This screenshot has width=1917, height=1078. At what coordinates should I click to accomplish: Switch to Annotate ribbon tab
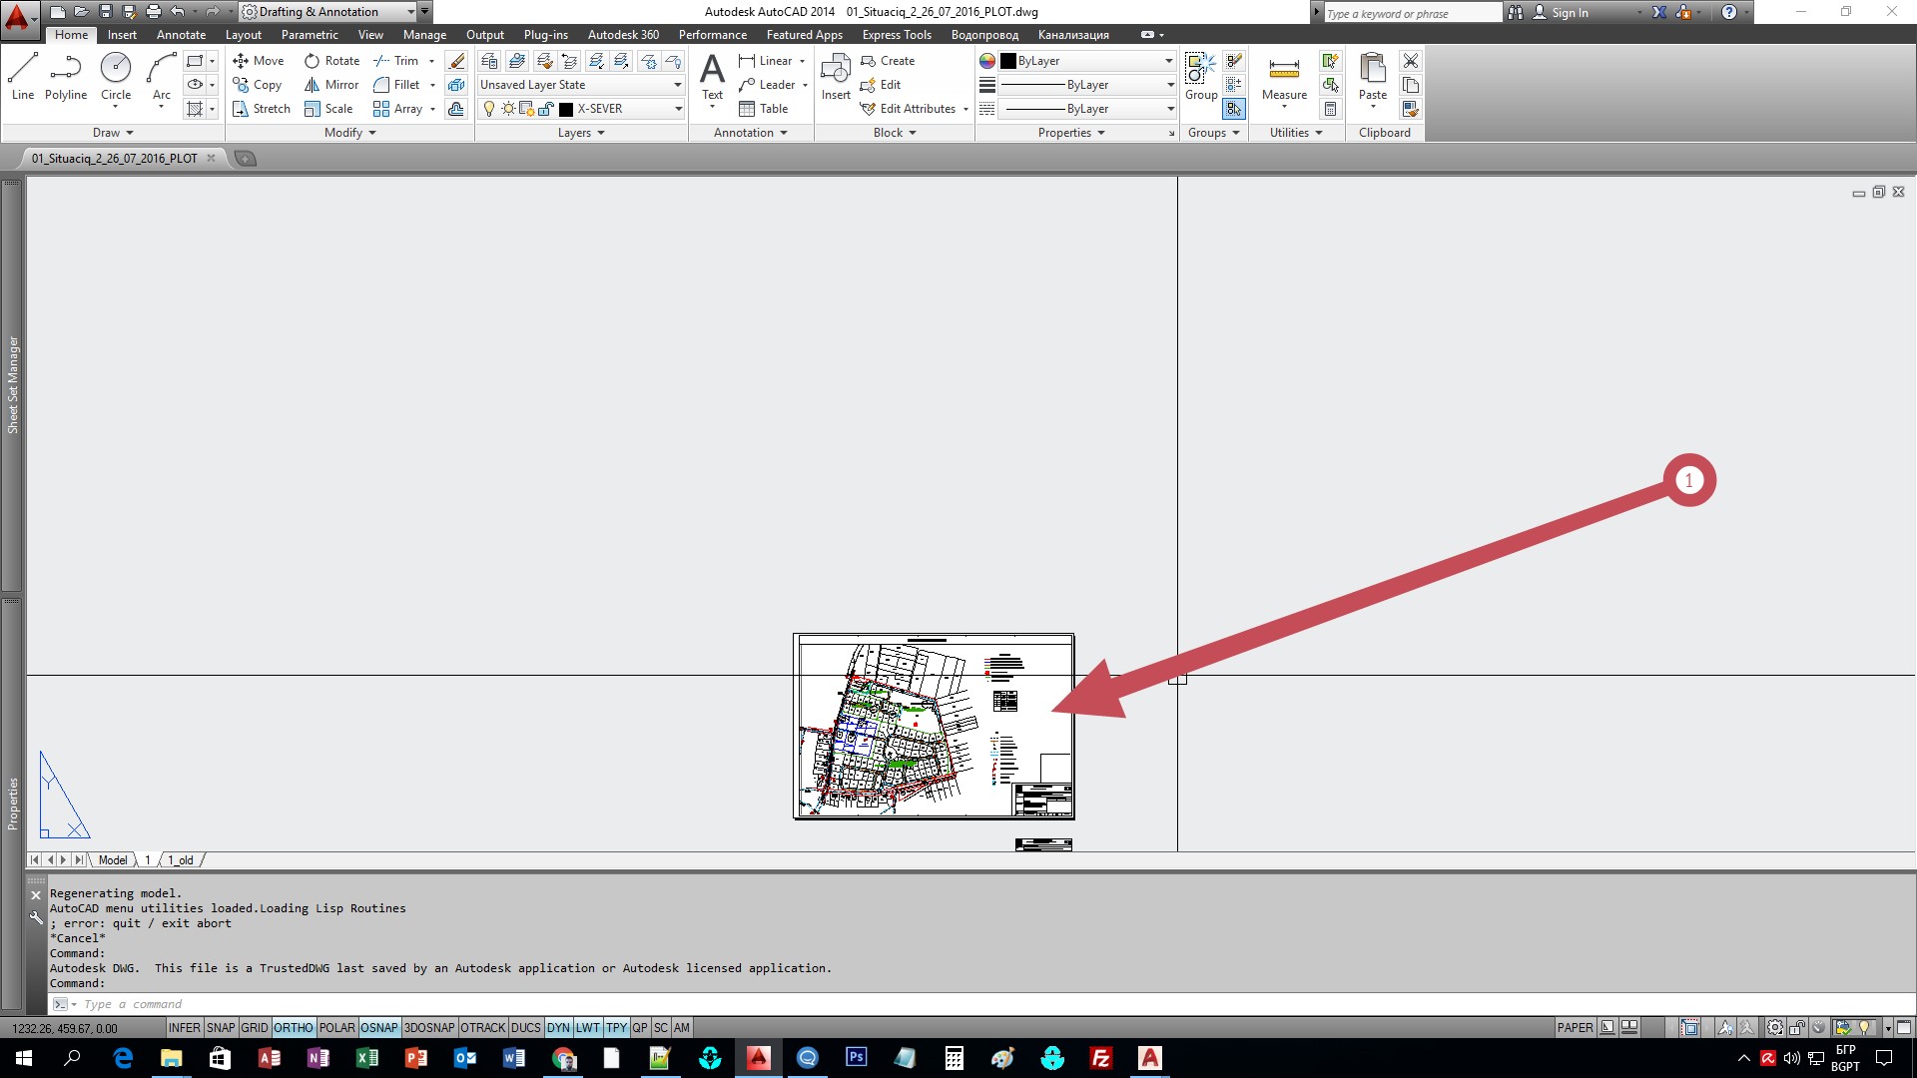point(181,34)
